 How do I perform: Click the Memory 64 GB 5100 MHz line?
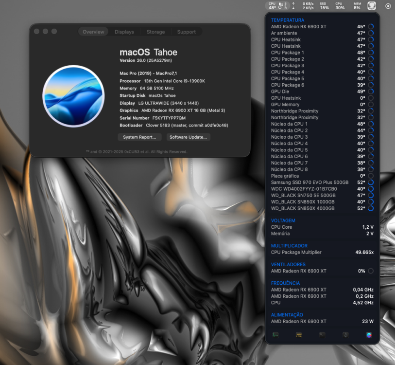[147, 89]
